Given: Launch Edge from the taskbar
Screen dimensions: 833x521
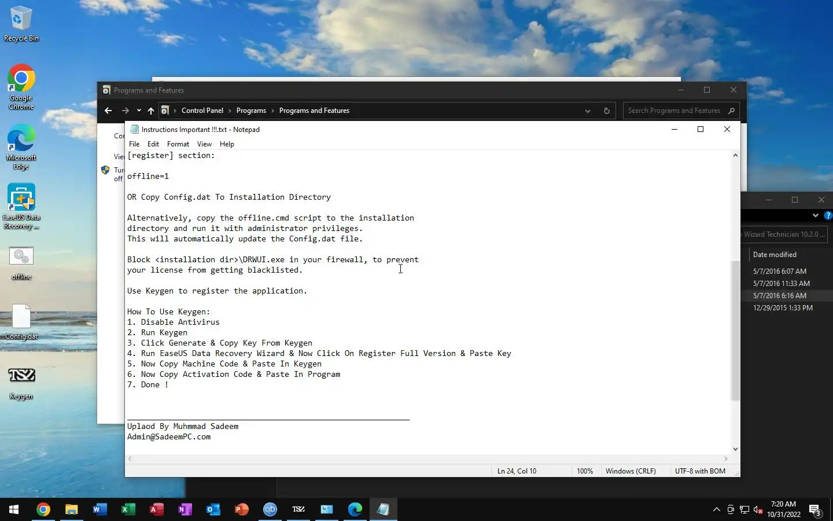Looking at the screenshot, I should click(x=355, y=509).
